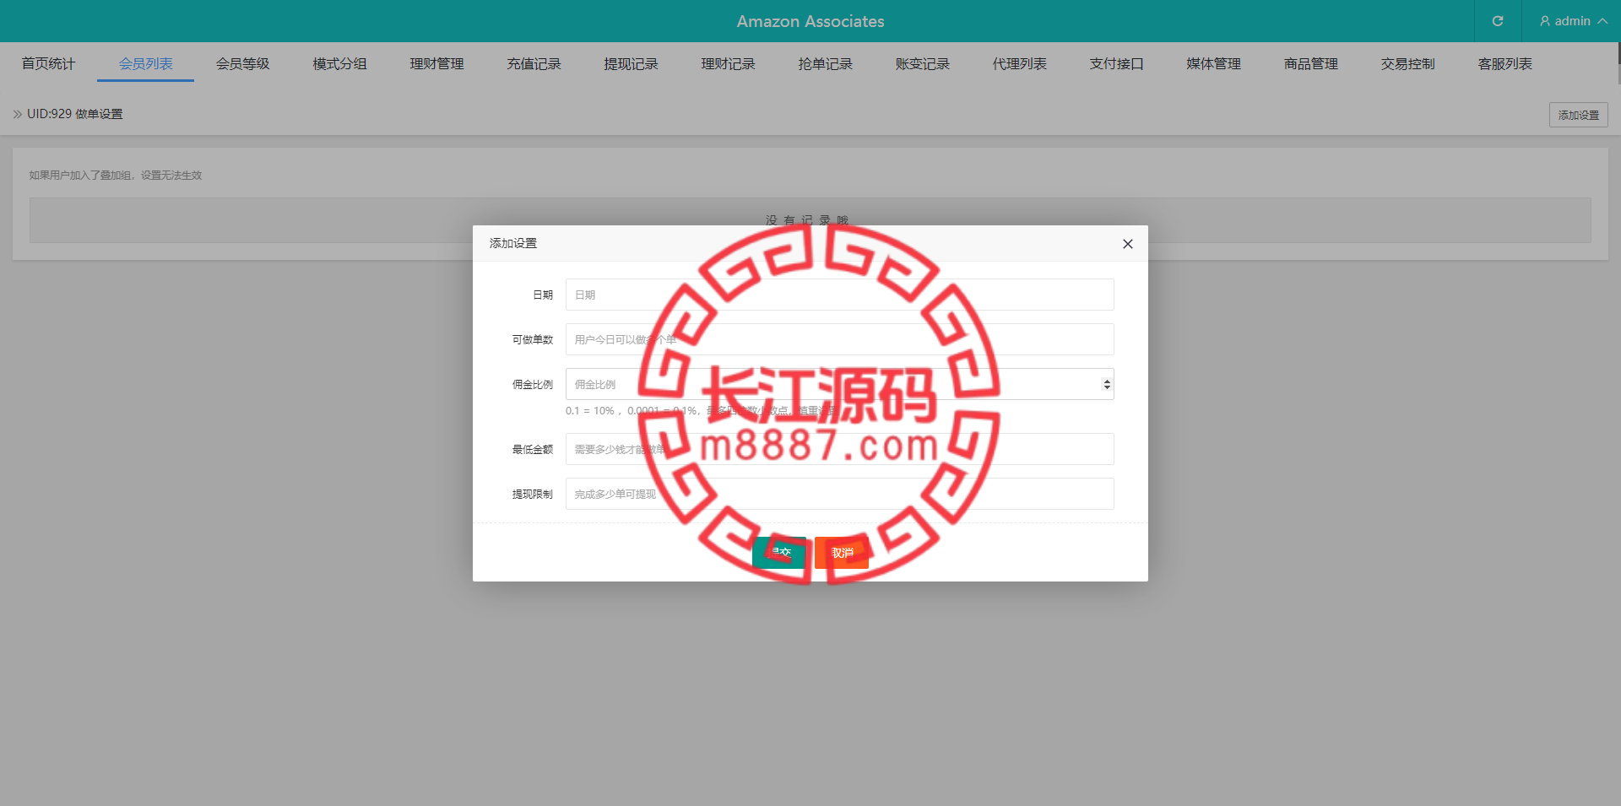Click the 佣金比例 stepper arrows
Image resolution: width=1621 pixels, height=806 pixels.
[1107, 384]
